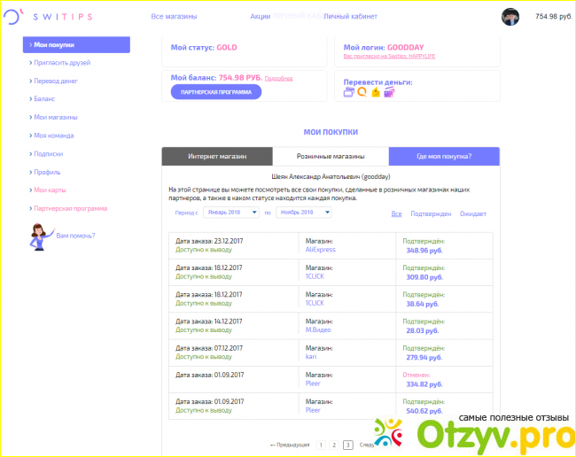Click the bank card transfer icon
Image resolution: width=576 pixels, height=457 pixels.
[349, 92]
